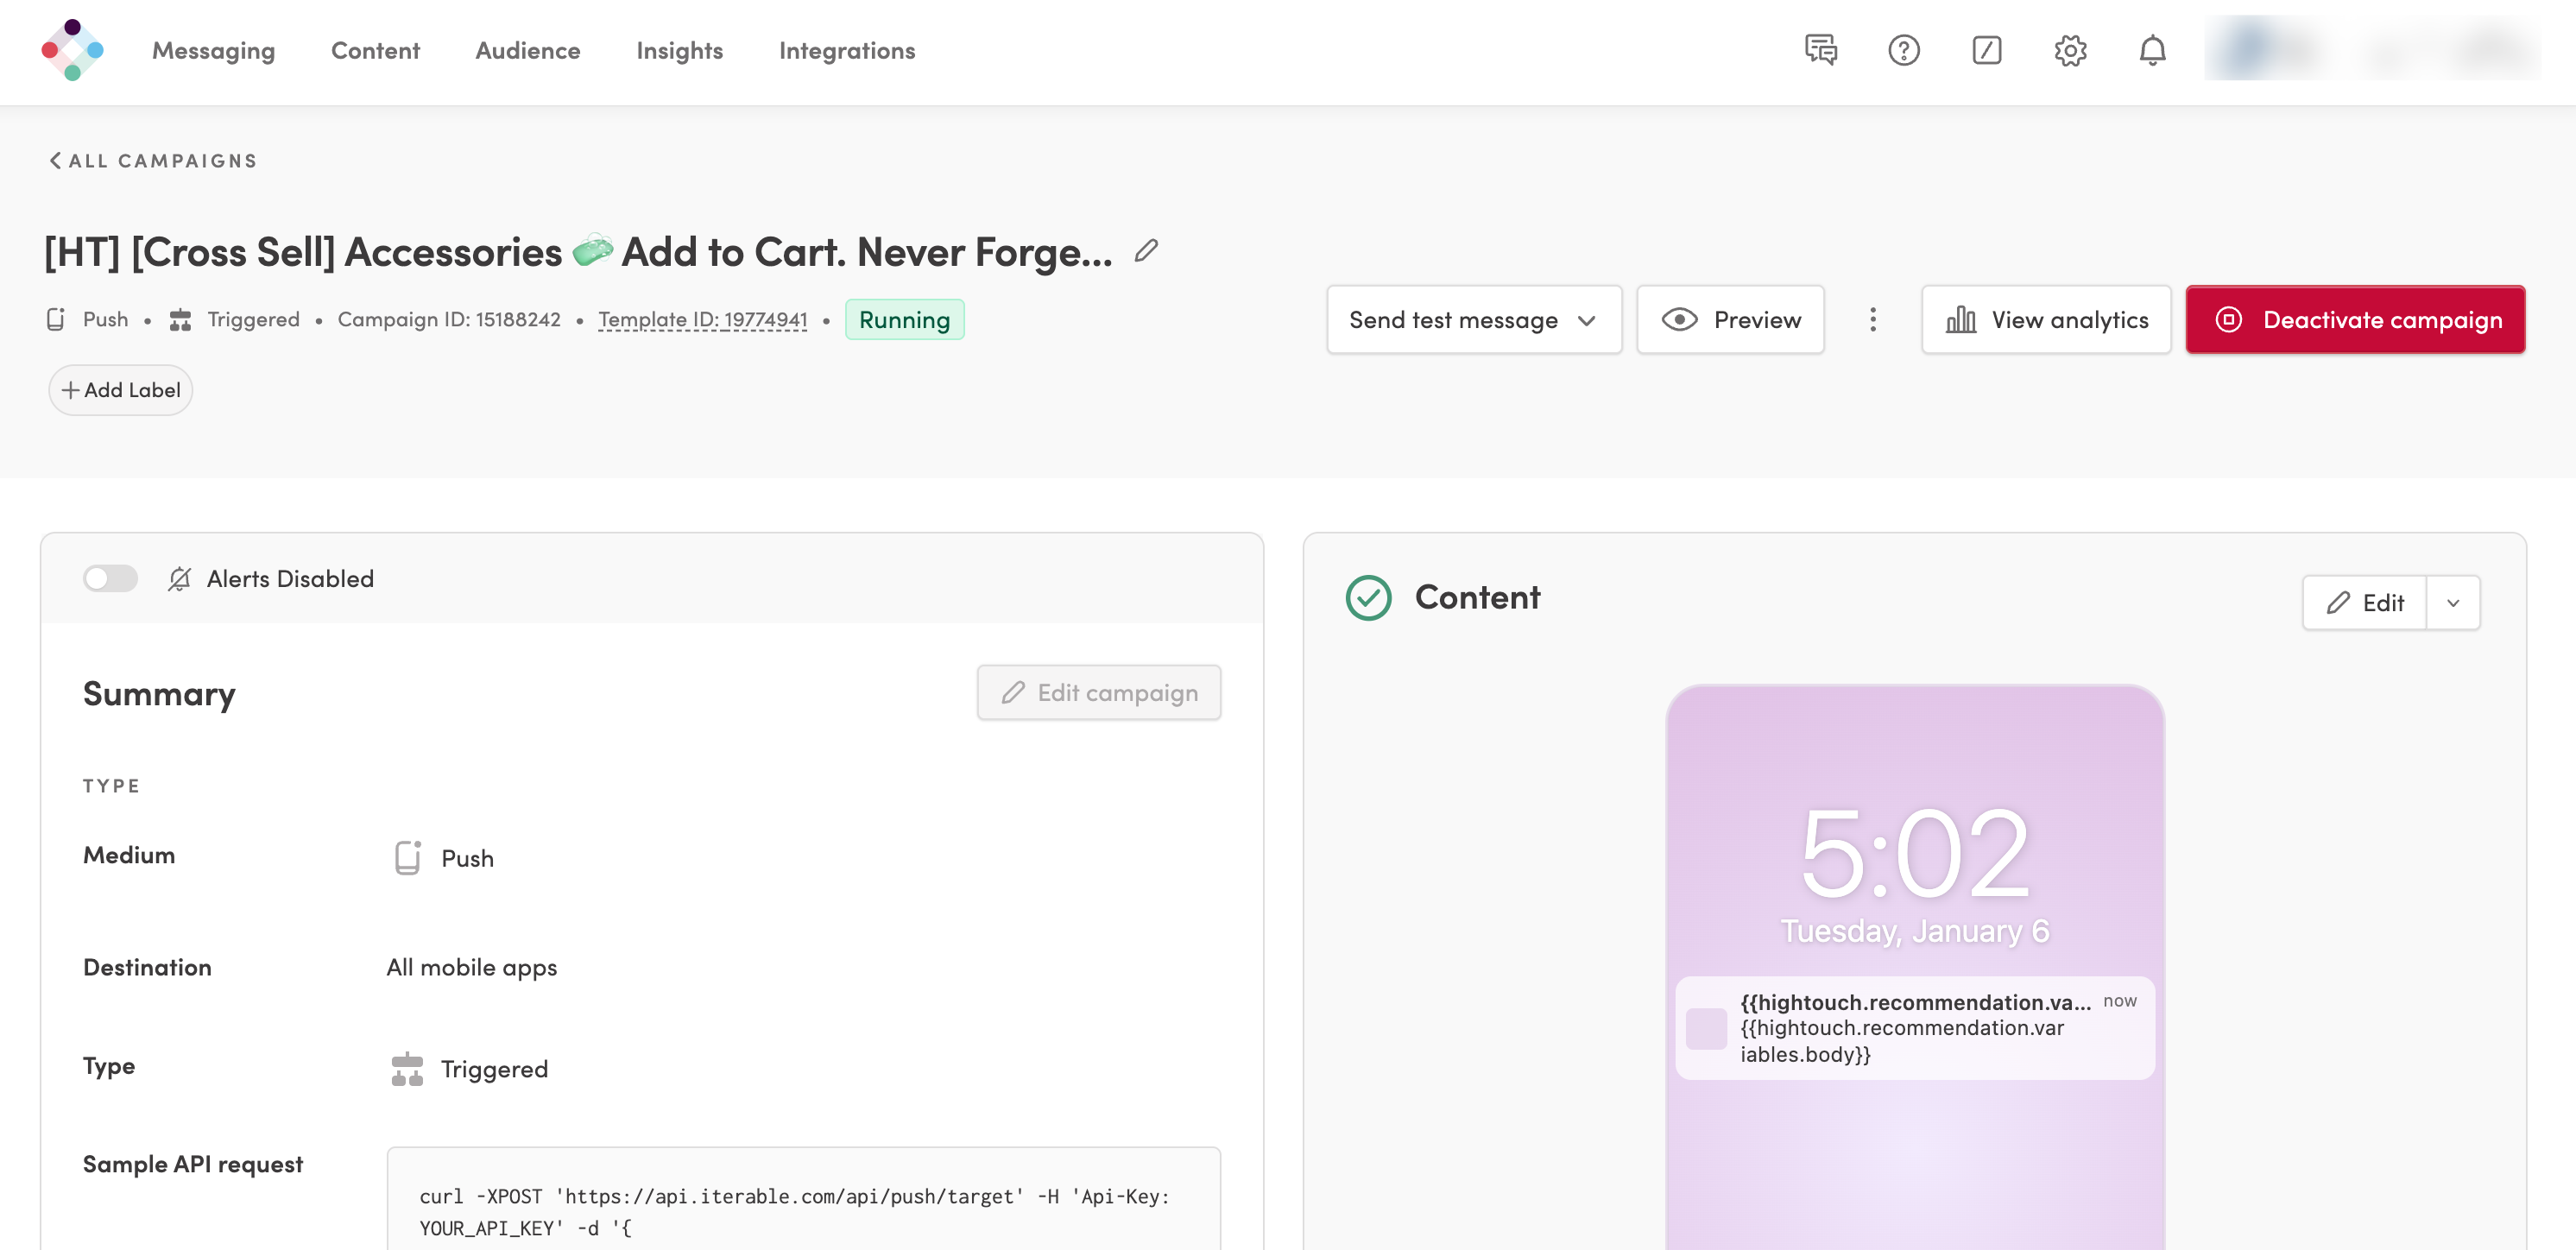Open the three-dot more options menu
The image size is (2576, 1250).
(1872, 320)
